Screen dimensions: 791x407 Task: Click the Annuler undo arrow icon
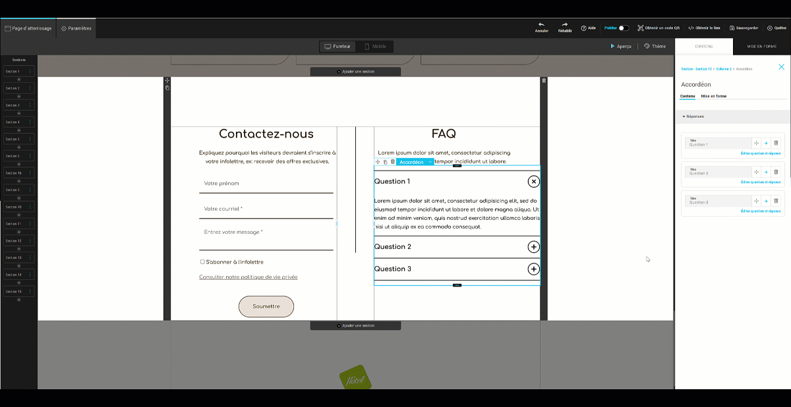point(541,24)
